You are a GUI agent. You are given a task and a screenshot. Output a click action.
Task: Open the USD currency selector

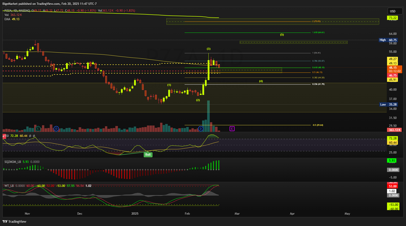pos(395,11)
